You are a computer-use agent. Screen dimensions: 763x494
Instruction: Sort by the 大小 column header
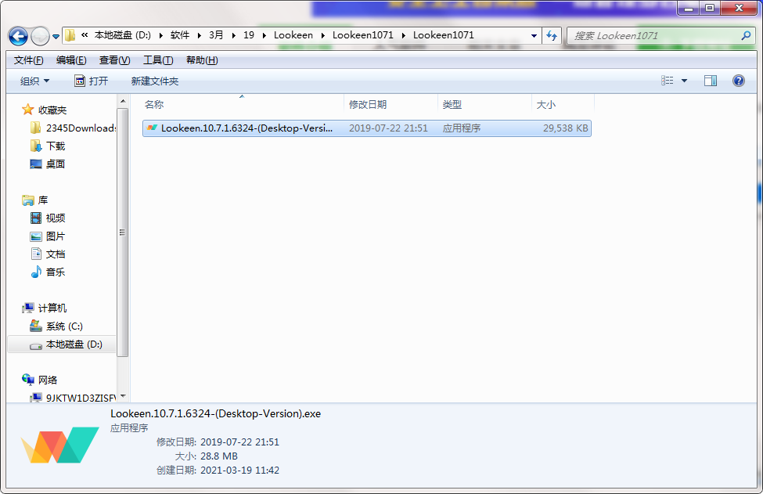coord(563,105)
